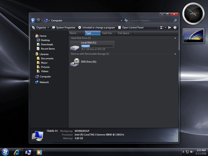Launch Internet Explorer from taskbar
Image resolution: width=208 pixels, height=156 pixels.
pyautogui.click(x=17, y=152)
